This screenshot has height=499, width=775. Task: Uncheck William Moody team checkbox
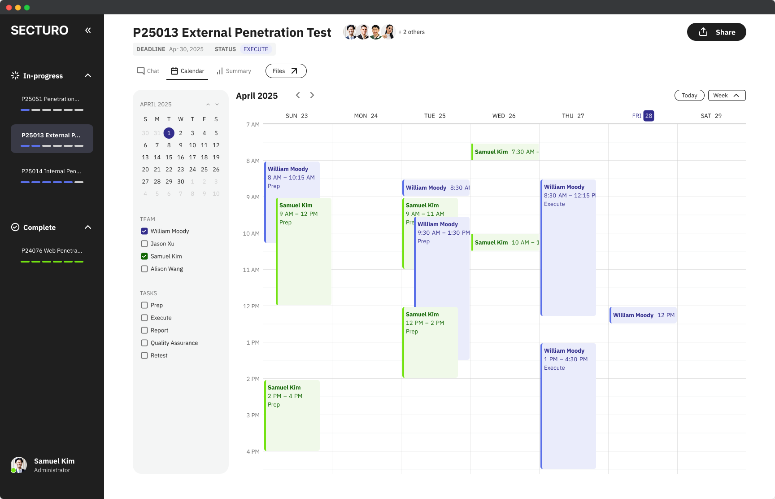[x=144, y=231]
